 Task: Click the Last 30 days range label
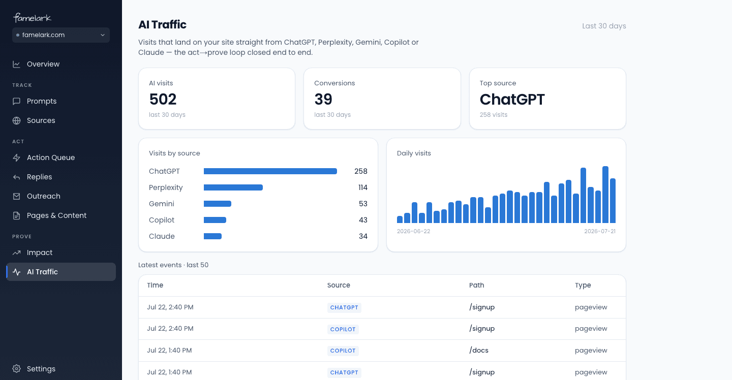[604, 26]
